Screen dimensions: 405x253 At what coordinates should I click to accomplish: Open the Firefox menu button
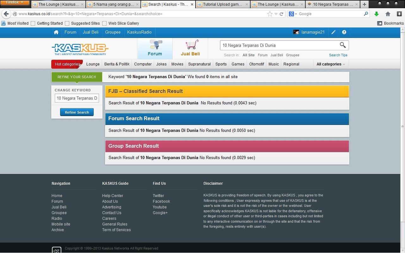coord(15,3)
